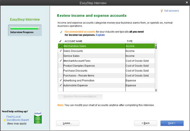Click the account list scrollbar thumb
Image resolution: width=190 pixels, height=131 pixels.
156,47
